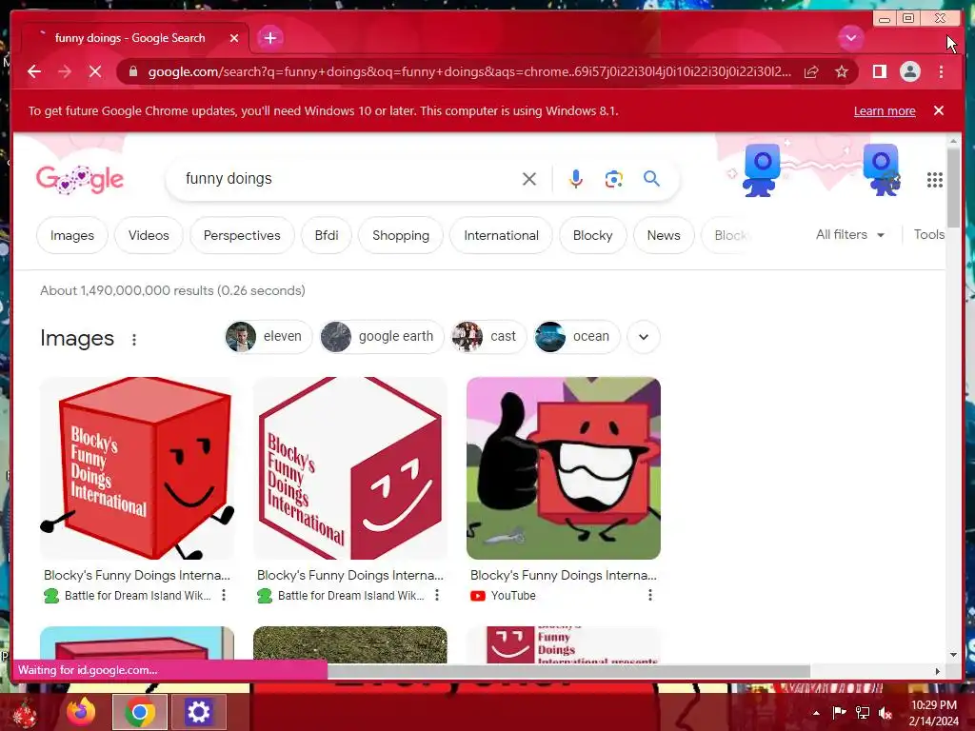Launch Firefox from the taskbar
Viewport: 975px width, 731px height.
(81, 712)
